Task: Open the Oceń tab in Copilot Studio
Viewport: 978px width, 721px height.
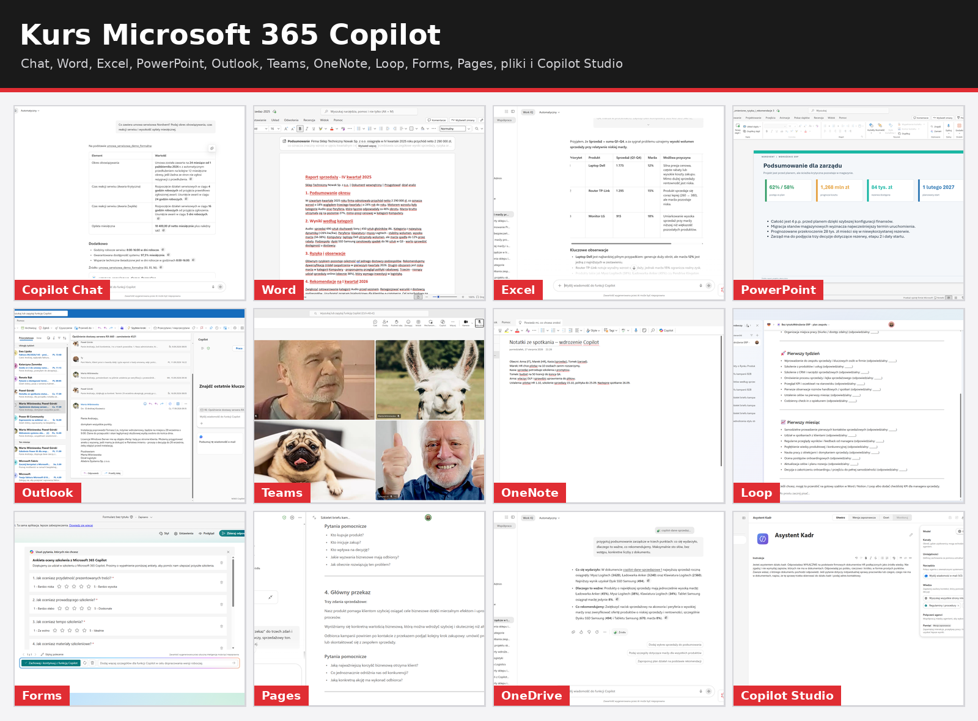Action: pos(886,518)
